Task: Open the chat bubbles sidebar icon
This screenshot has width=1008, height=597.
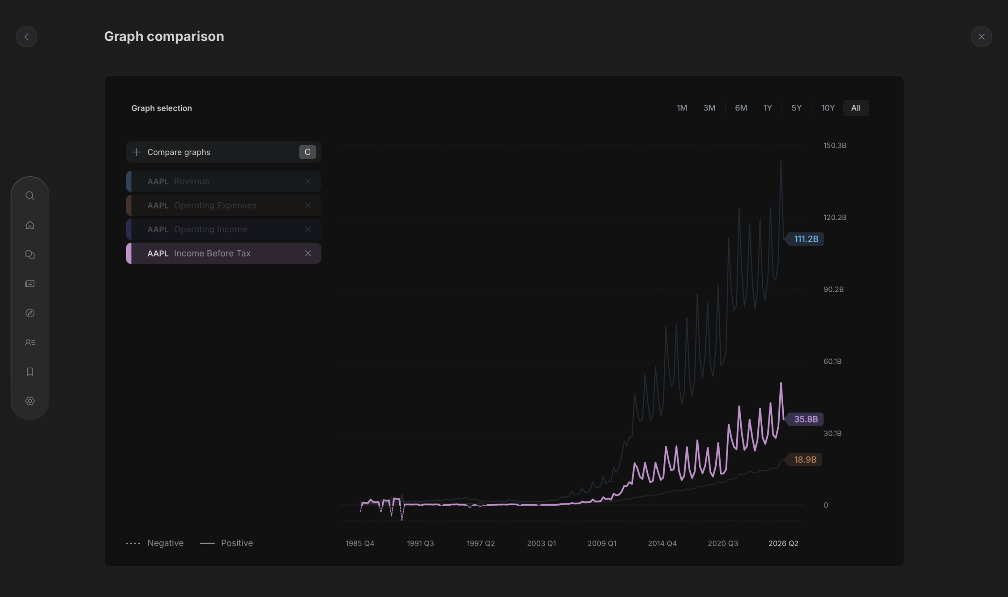Action: 30,254
